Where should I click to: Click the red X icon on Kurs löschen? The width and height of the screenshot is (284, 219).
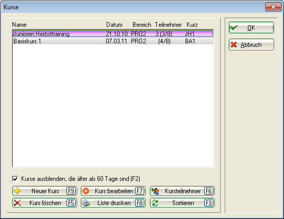pos(18,203)
